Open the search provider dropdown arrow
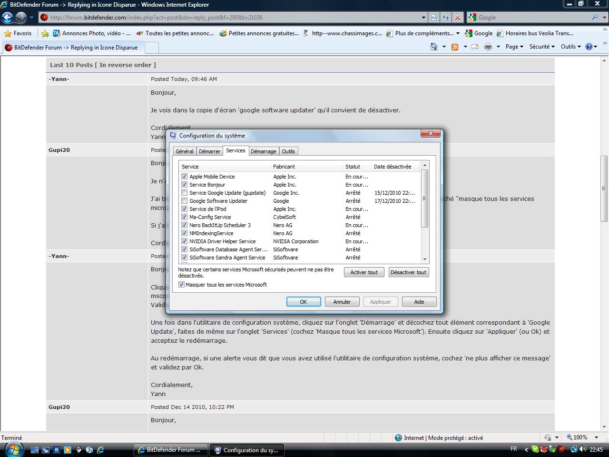The width and height of the screenshot is (609, 457). click(x=603, y=17)
